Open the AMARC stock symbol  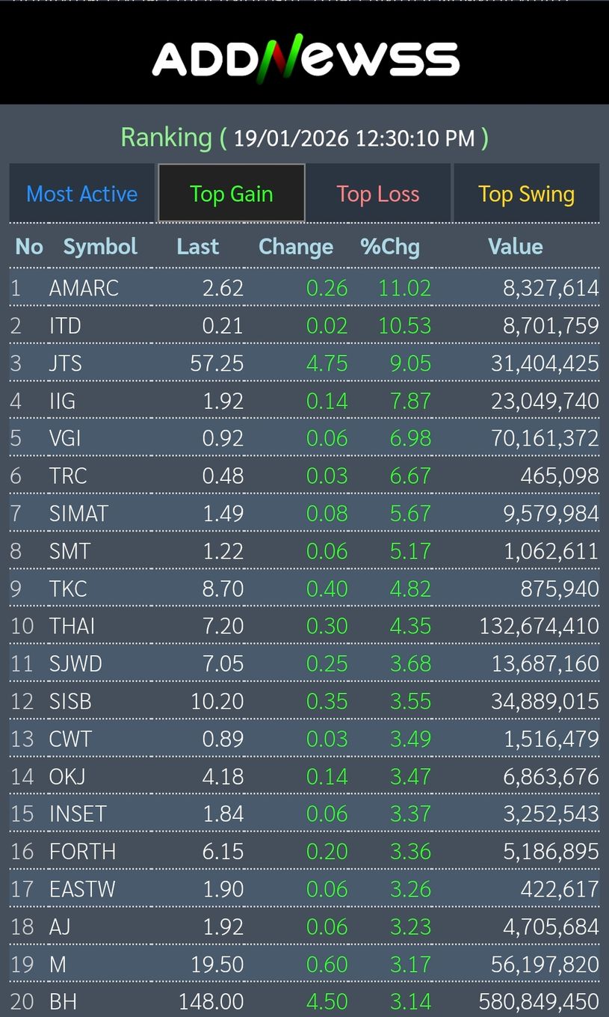tap(84, 288)
